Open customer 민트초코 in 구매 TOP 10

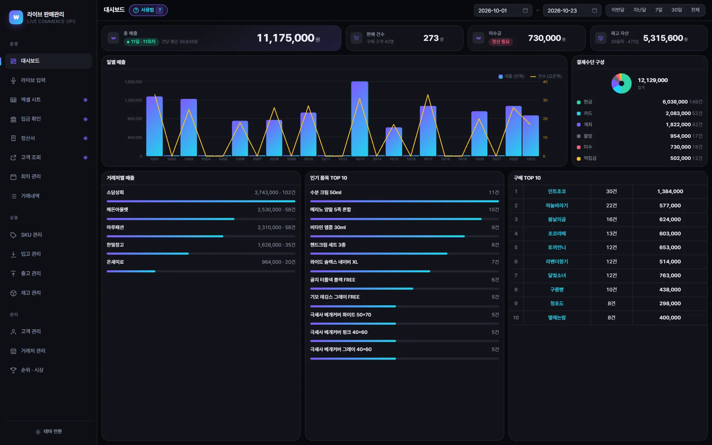[x=557, y=192]
